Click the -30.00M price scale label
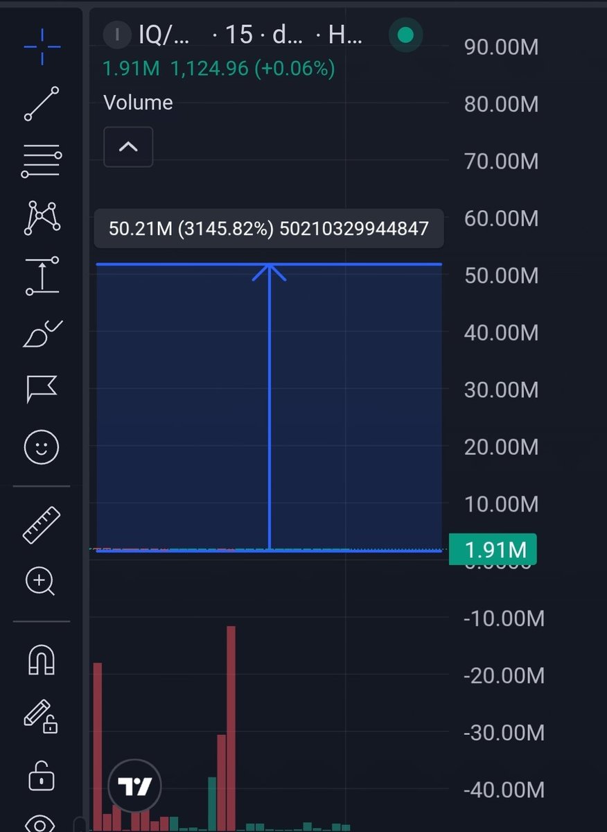Viewport: 607px width, 832px height. 504,732
